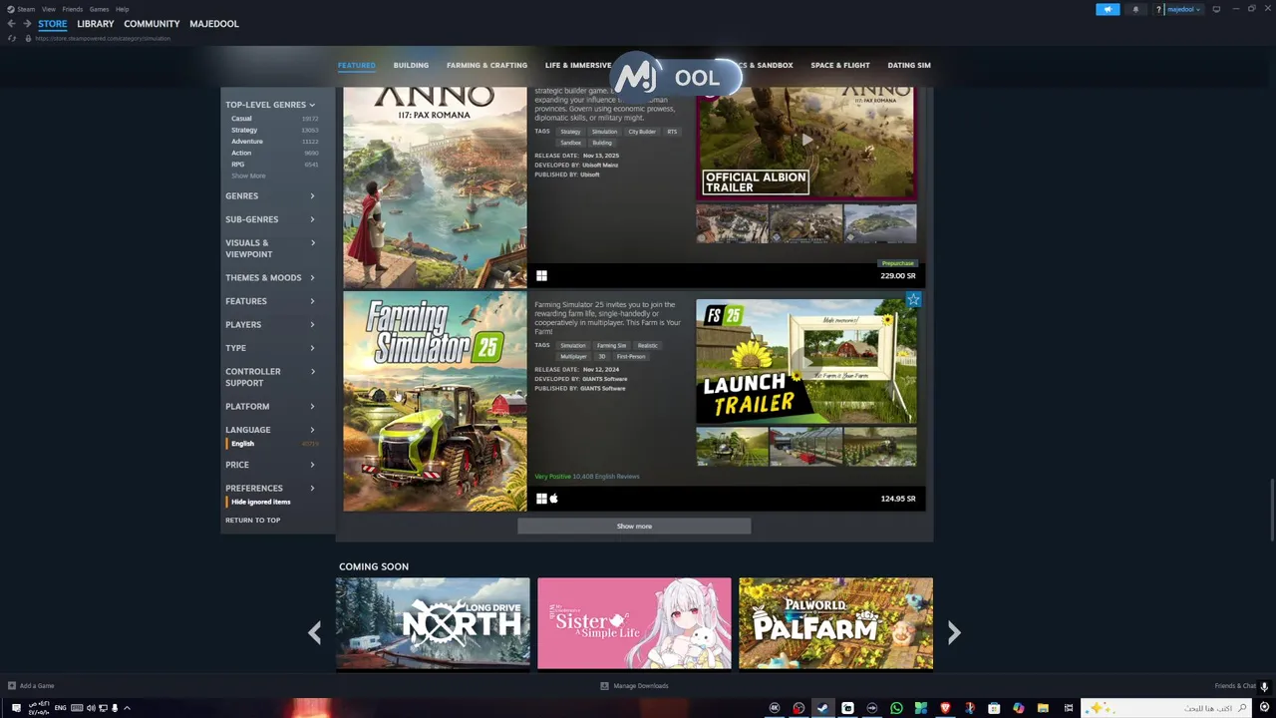
Task: Toggle the Strategy genre filter
Action: [x=274, y=130]
